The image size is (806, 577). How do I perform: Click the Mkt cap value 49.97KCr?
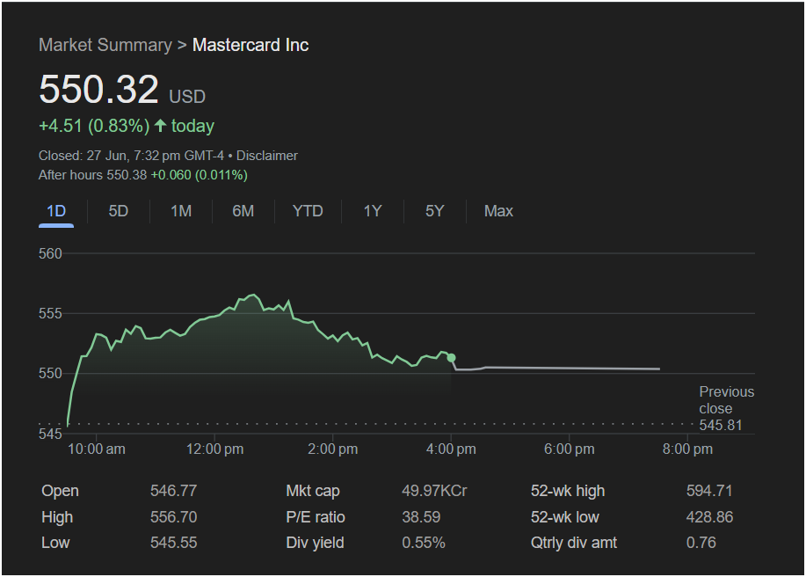click(x=434, y=491)
